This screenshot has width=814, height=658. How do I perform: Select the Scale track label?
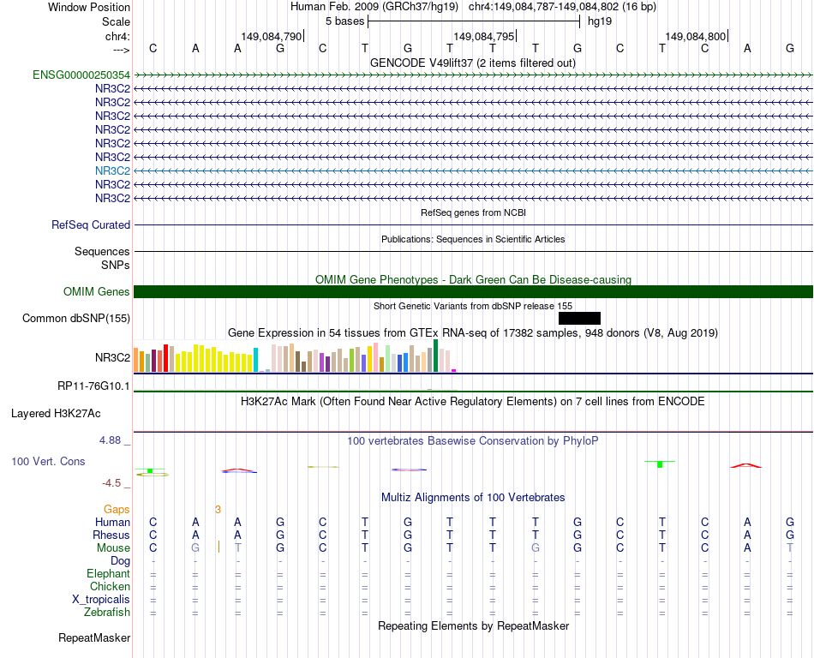[x=116, y=21]
